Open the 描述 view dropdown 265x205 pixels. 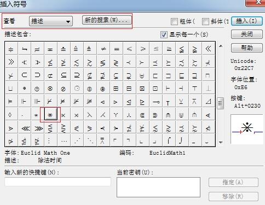(51, 21)
